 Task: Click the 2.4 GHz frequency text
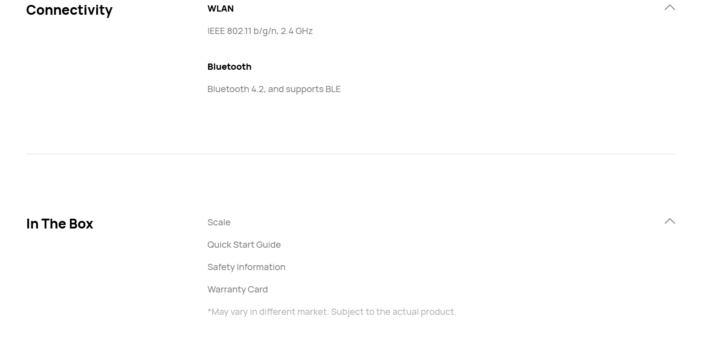coord(297,31)
